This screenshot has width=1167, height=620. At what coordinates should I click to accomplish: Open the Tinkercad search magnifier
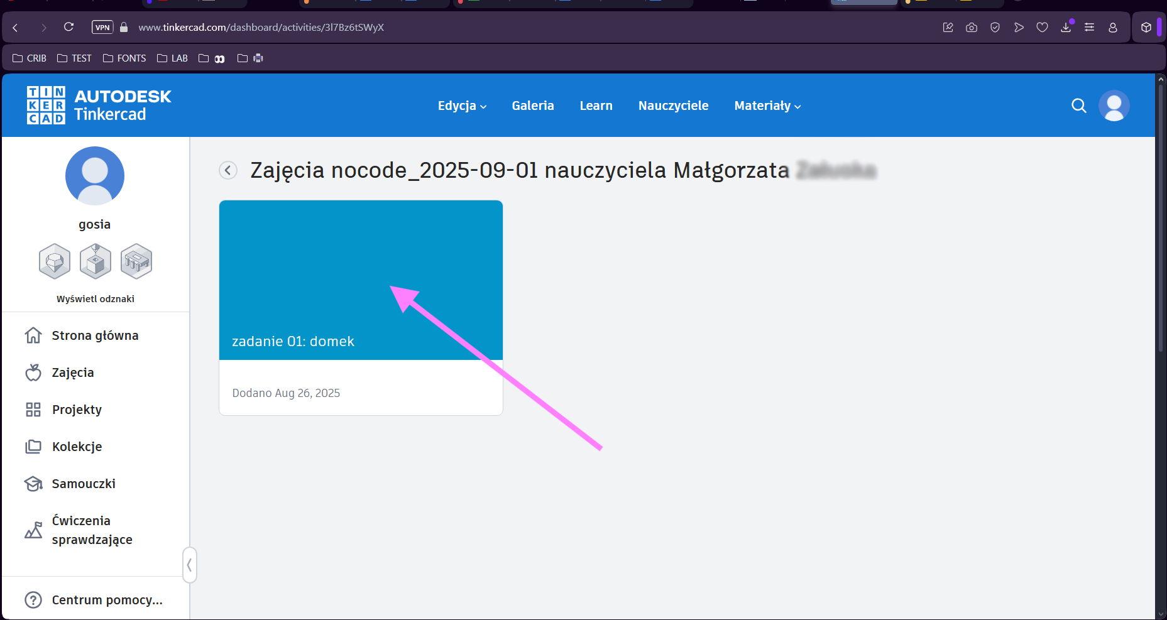pyautogui.click(x=1079, y=106)
